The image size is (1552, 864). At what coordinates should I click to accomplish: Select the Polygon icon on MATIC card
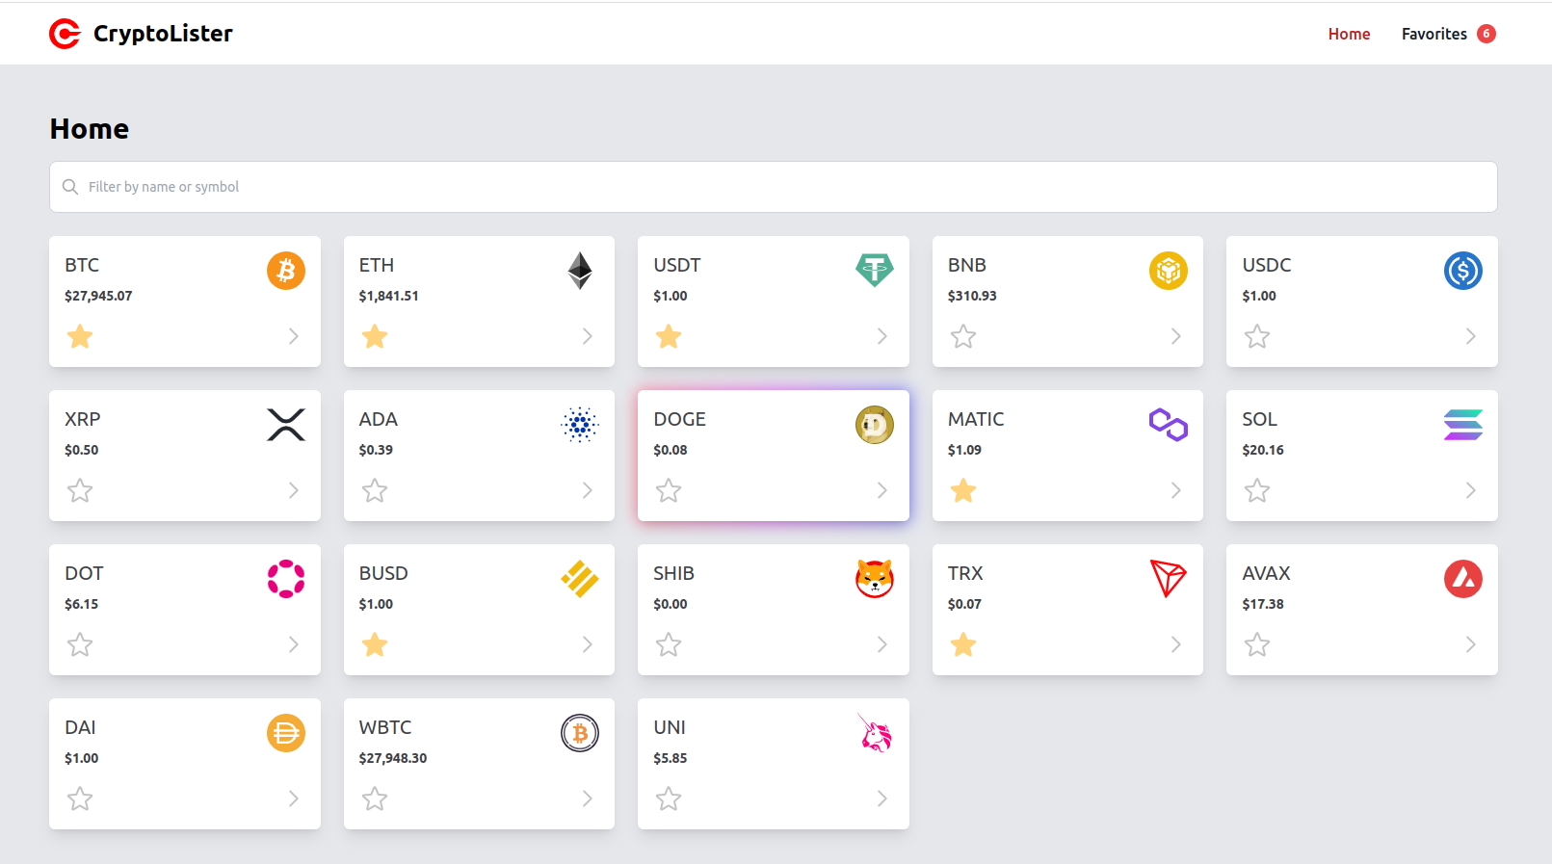coord(1169,425)
